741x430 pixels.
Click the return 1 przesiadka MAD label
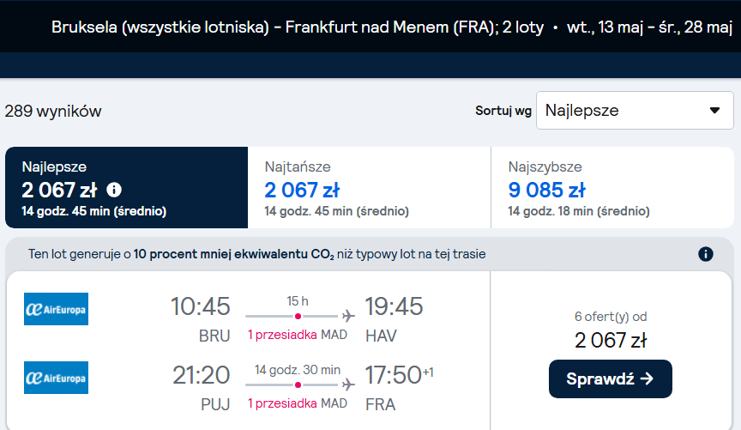(x=298, y=403)
